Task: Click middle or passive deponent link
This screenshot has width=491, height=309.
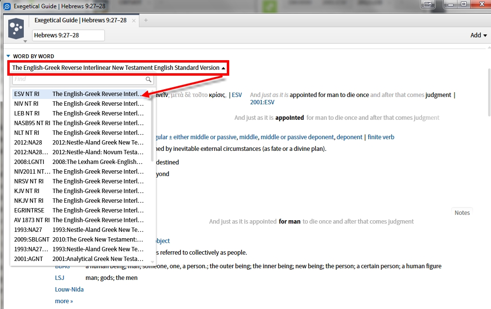Action: 297,137
